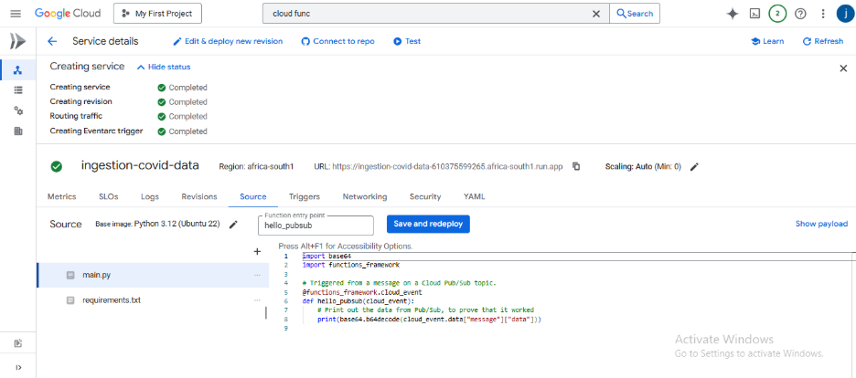Open more options for requirements.txt
Image resolution: width=856 pixels, height=378 pixels.
(257, 300)
